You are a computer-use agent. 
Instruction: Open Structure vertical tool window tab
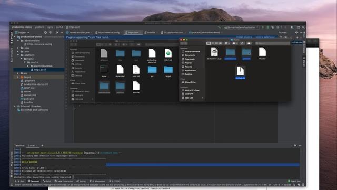coord(12,55)
